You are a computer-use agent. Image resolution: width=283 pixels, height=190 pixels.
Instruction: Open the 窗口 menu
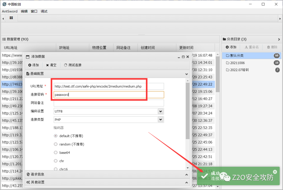tap(34, 11)
